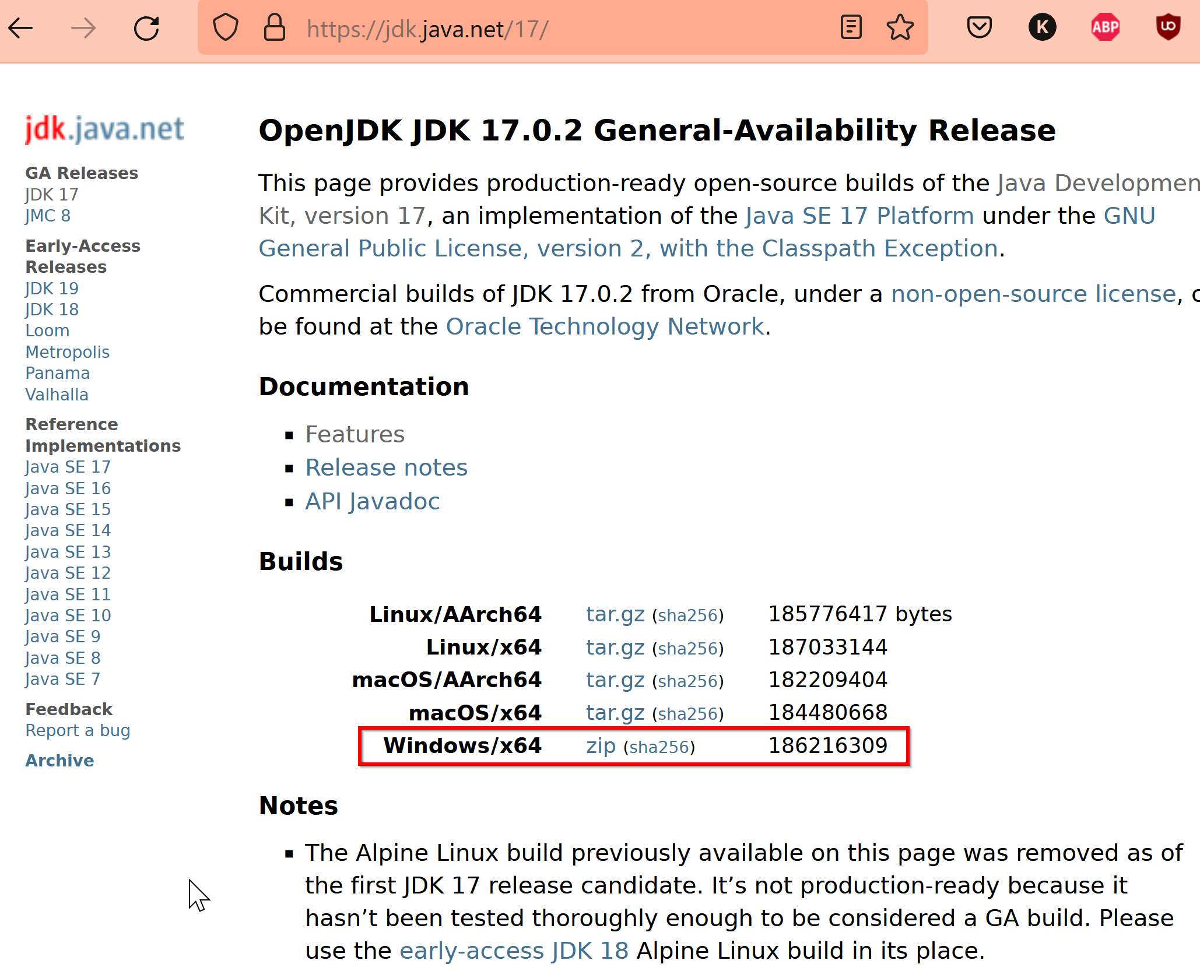This screenshot has width=1200, height=971.
Task: Open the Release notes link
Action: click(x=387, y=467)
